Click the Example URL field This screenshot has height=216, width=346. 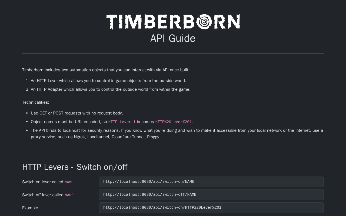pyautogui.click(x=211, y=208)
